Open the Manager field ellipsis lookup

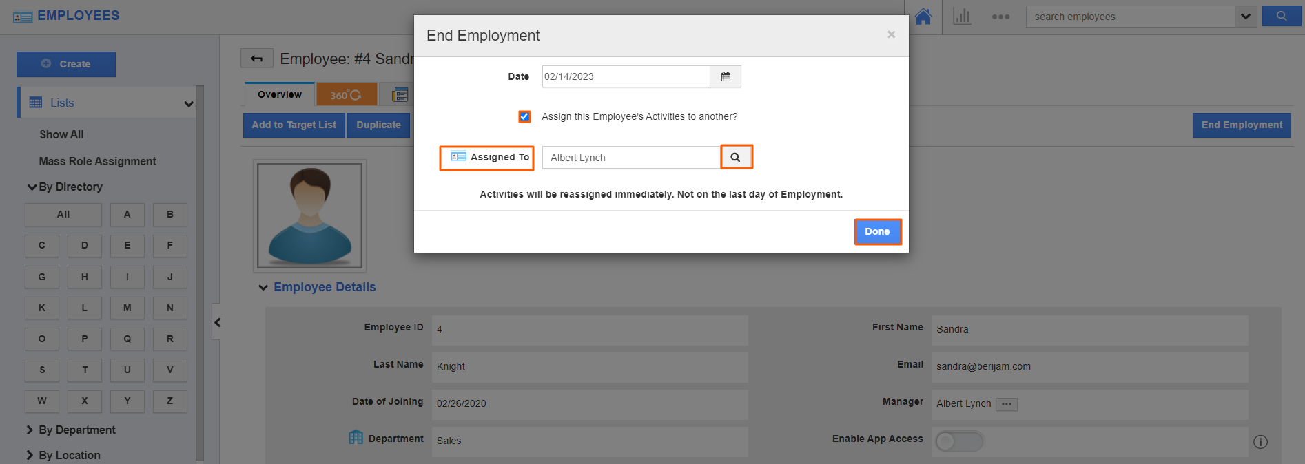pos(1006,404)
